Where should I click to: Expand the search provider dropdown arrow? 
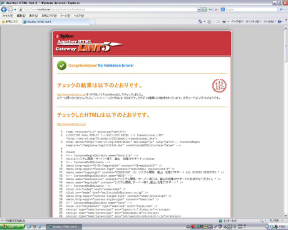(x=285, y=9)
